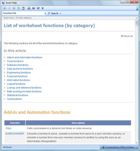Click the Search button
Screen dimensions: 140x151
(x=53, y=13)
